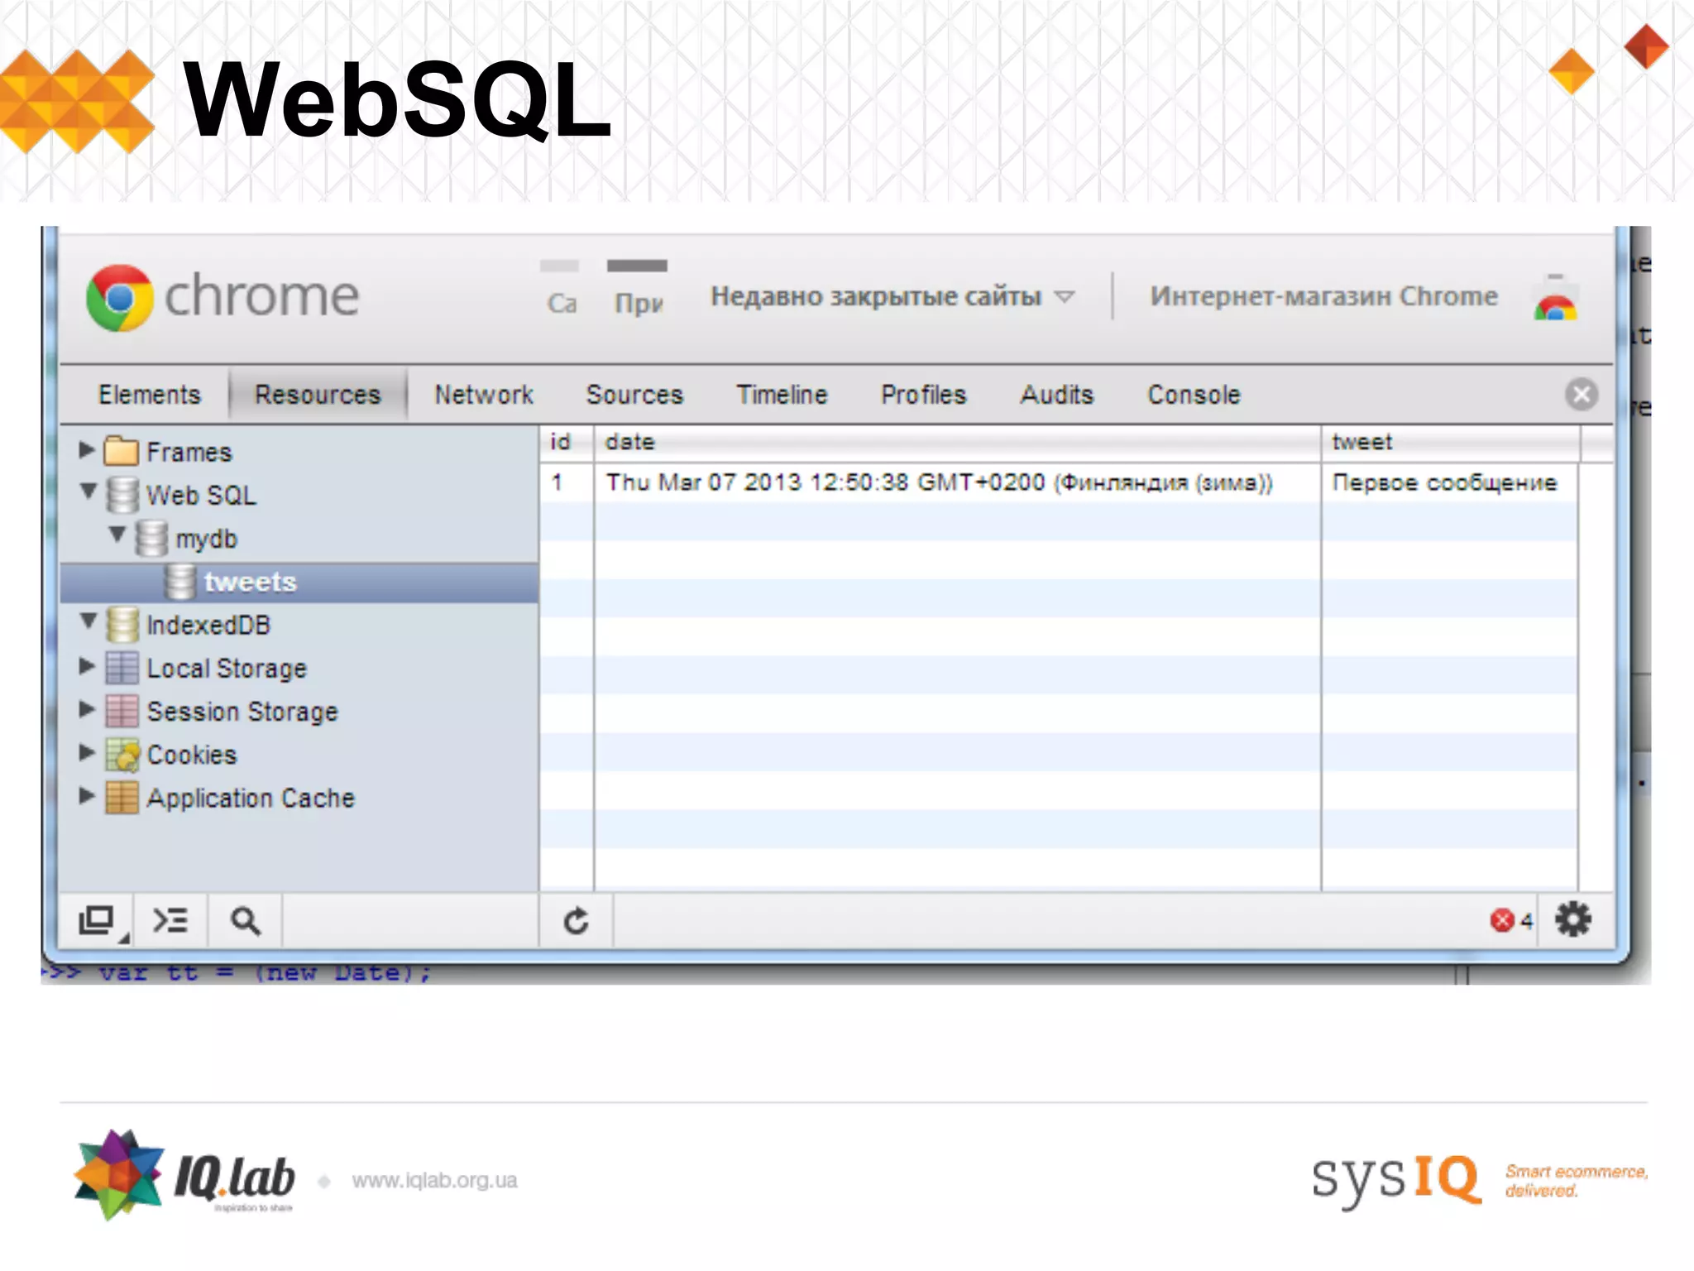Click the Chrome Web Store icon
Image resolution: width=1694 pixels, height=1271 pixels.
tap(1555, 300)
